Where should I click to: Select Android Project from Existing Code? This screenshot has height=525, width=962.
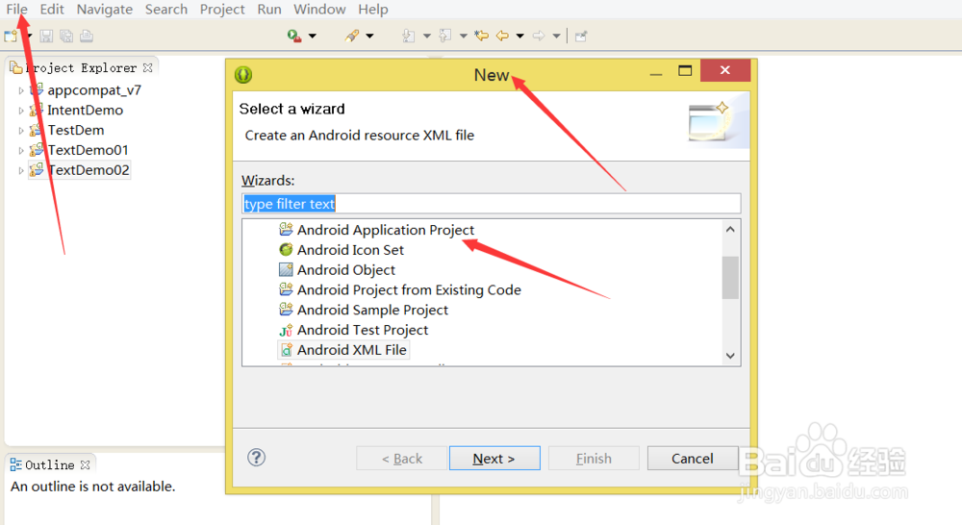coord(409,289)
